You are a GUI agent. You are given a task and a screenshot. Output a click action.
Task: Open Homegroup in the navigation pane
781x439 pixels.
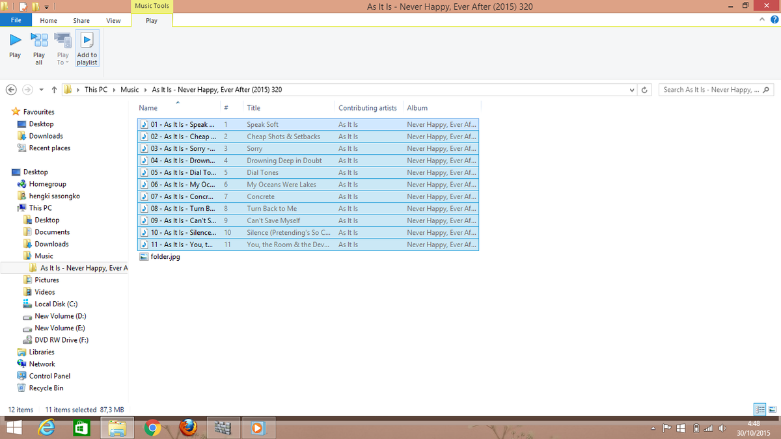48,184
